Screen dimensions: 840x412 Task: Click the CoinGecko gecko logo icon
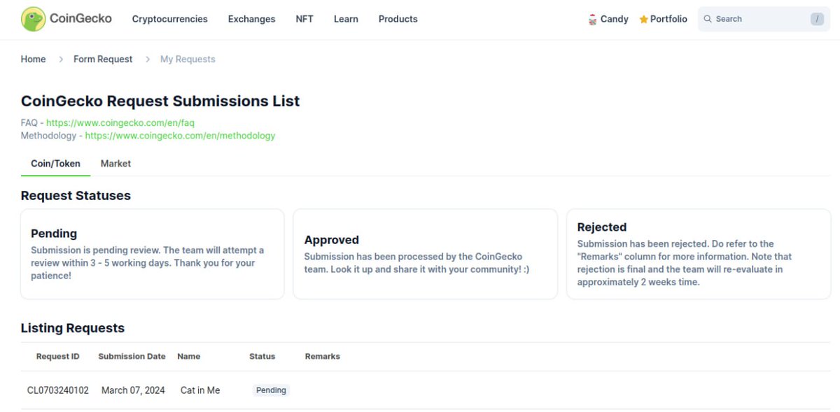33,19
